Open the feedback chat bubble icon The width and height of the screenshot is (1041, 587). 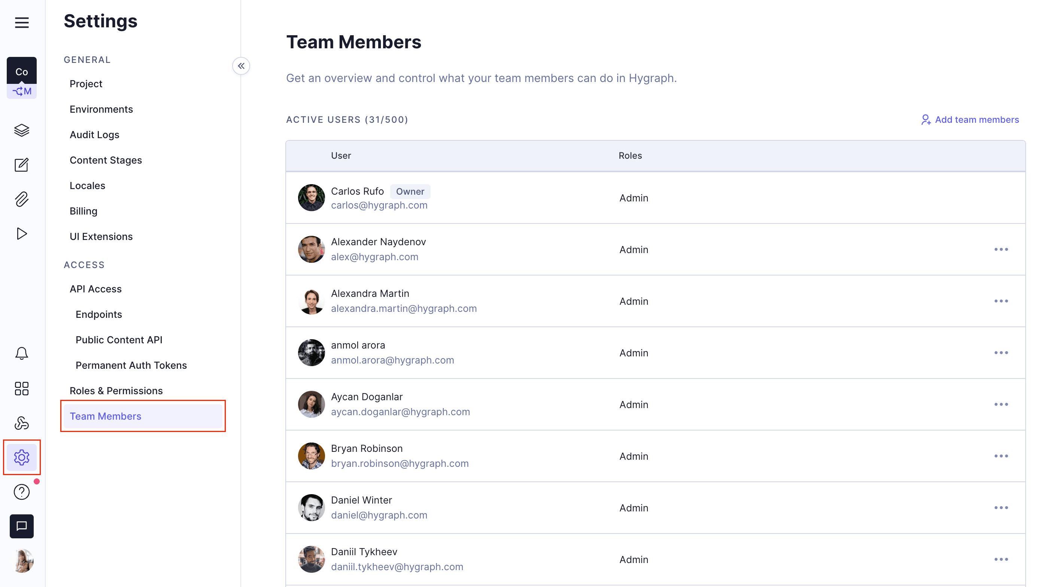tap(21, 526)
